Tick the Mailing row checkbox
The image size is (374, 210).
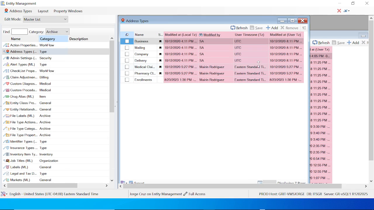coord(127,48)
